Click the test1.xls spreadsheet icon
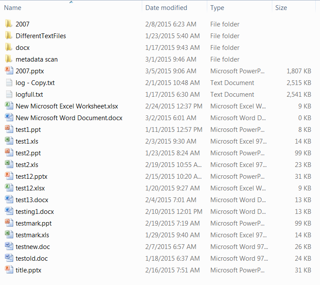Image resolution: width=320 pixels, height=285 pixels. click(x=8, y=141)
